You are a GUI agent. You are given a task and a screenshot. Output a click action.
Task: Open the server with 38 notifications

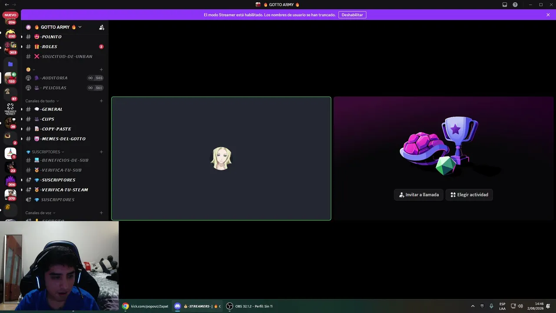10,123
